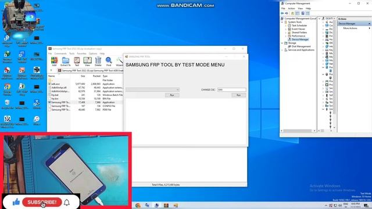Select Event Viewer in console tree
Image resolution: width=372 pixels, height=209 pixels.
click(298, 29)
